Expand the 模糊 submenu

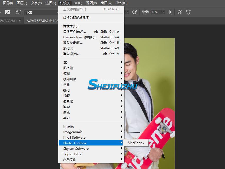click(x=91, y=74)
